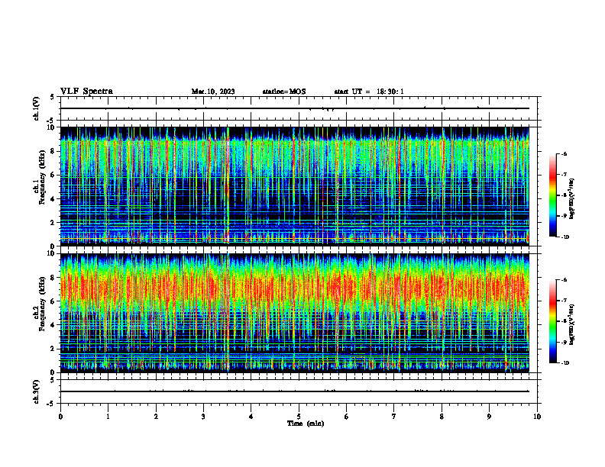Click time axis tick label "0"
This screenshot has width=605, height=467.
point(60,417)
